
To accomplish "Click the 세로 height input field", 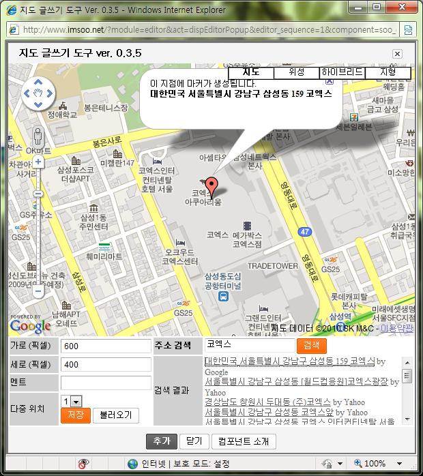I will click(106, 365).
